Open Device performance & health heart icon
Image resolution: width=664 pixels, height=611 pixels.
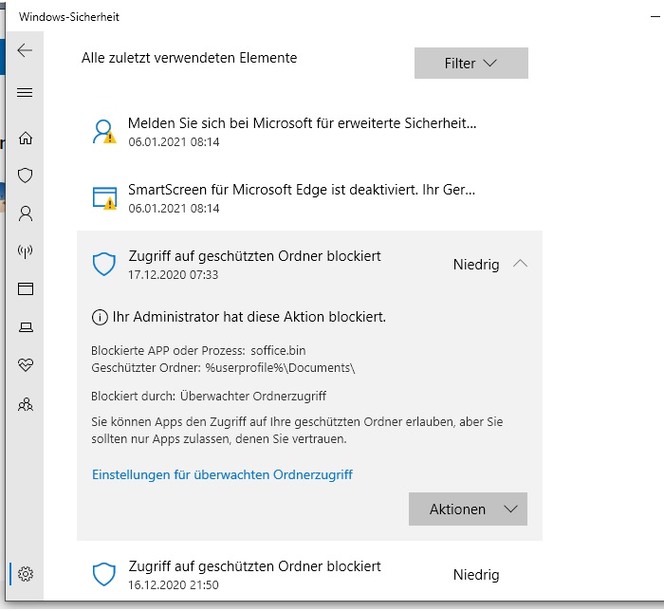click(x=26, y=364)
